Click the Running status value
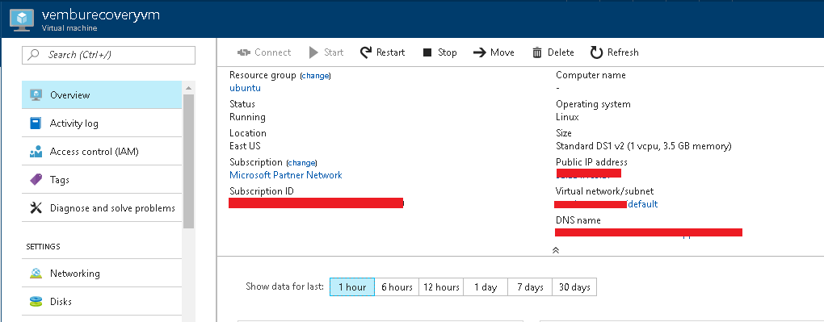824x322 pixels. 247,117
